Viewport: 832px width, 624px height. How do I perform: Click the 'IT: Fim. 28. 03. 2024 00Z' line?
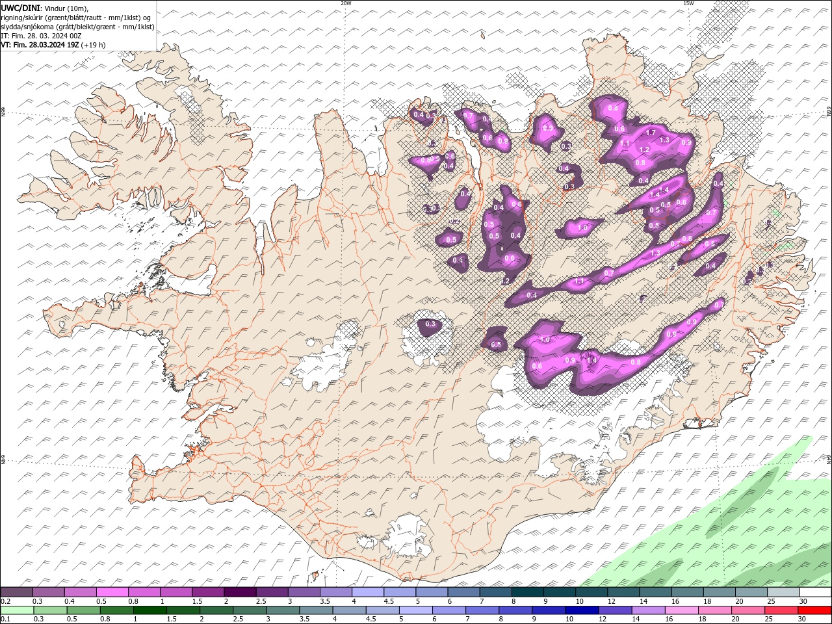[40, 36]
